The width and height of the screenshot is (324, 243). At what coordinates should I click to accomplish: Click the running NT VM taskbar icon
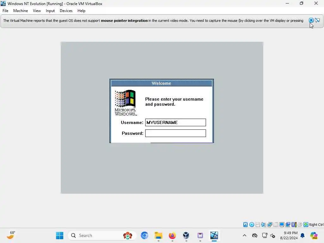point(214,235)
